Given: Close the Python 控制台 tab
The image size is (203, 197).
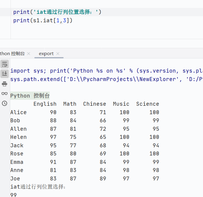Looking at the screenshot, I should click(29, 54).
